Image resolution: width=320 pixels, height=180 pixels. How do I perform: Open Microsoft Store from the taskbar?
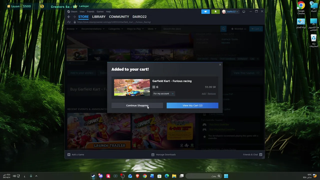(x=159, y=176)
